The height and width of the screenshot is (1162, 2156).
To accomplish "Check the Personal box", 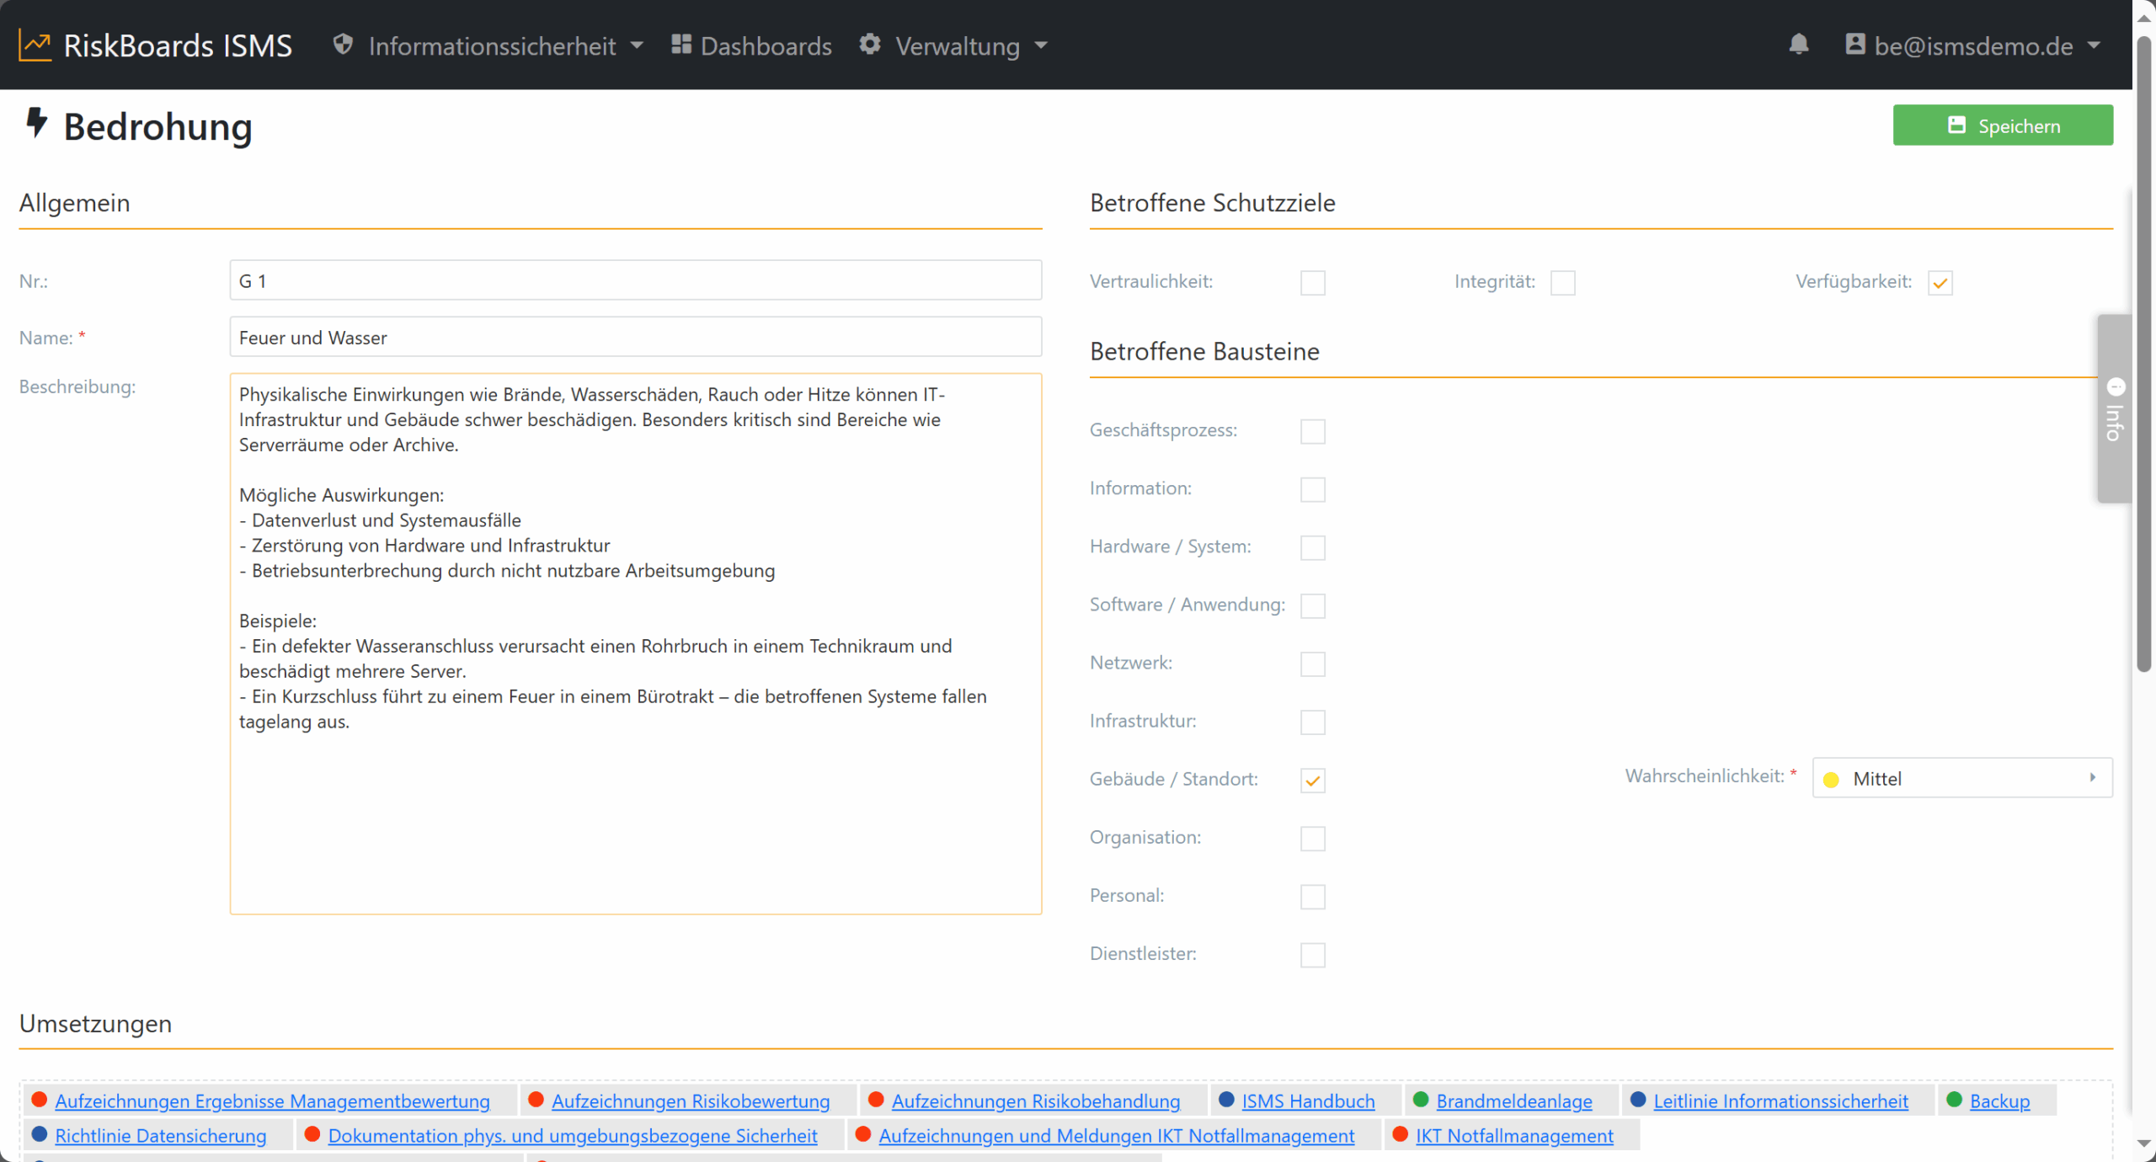I will [x=1312, y=897].
